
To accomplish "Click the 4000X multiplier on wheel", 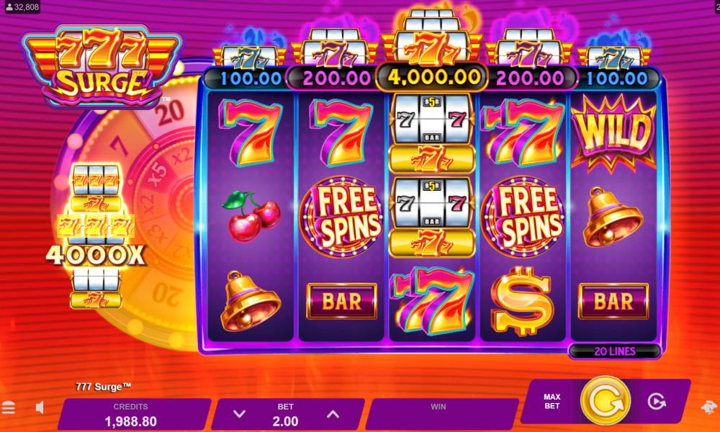I will coord(96,256).
